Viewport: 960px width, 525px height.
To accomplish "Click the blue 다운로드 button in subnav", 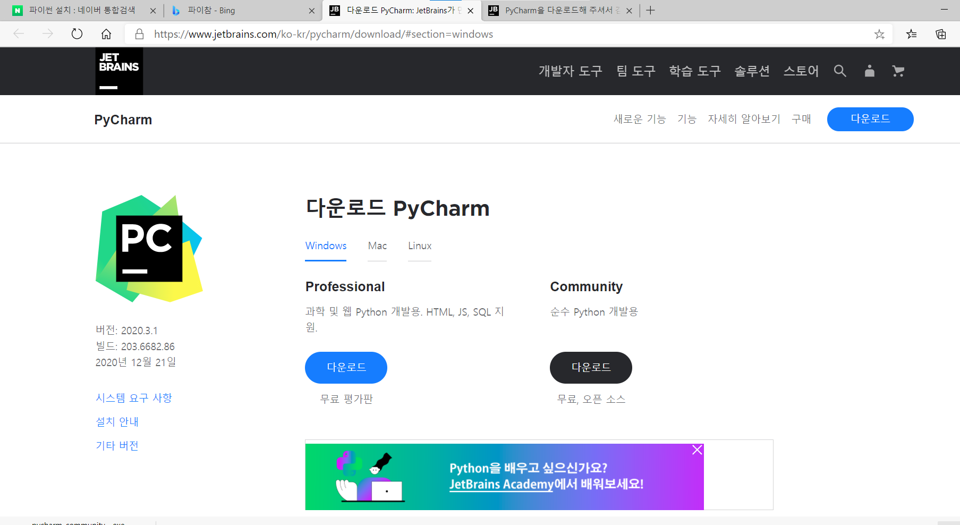I will [870, 119].
